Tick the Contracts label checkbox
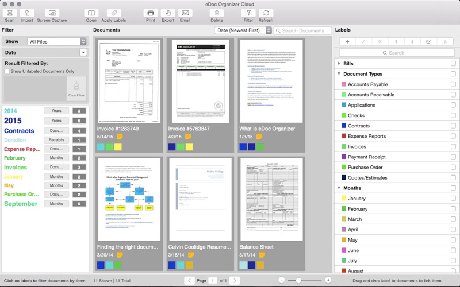Image resolution: width=460 pixels, height=287 pixels. point(453,126)
